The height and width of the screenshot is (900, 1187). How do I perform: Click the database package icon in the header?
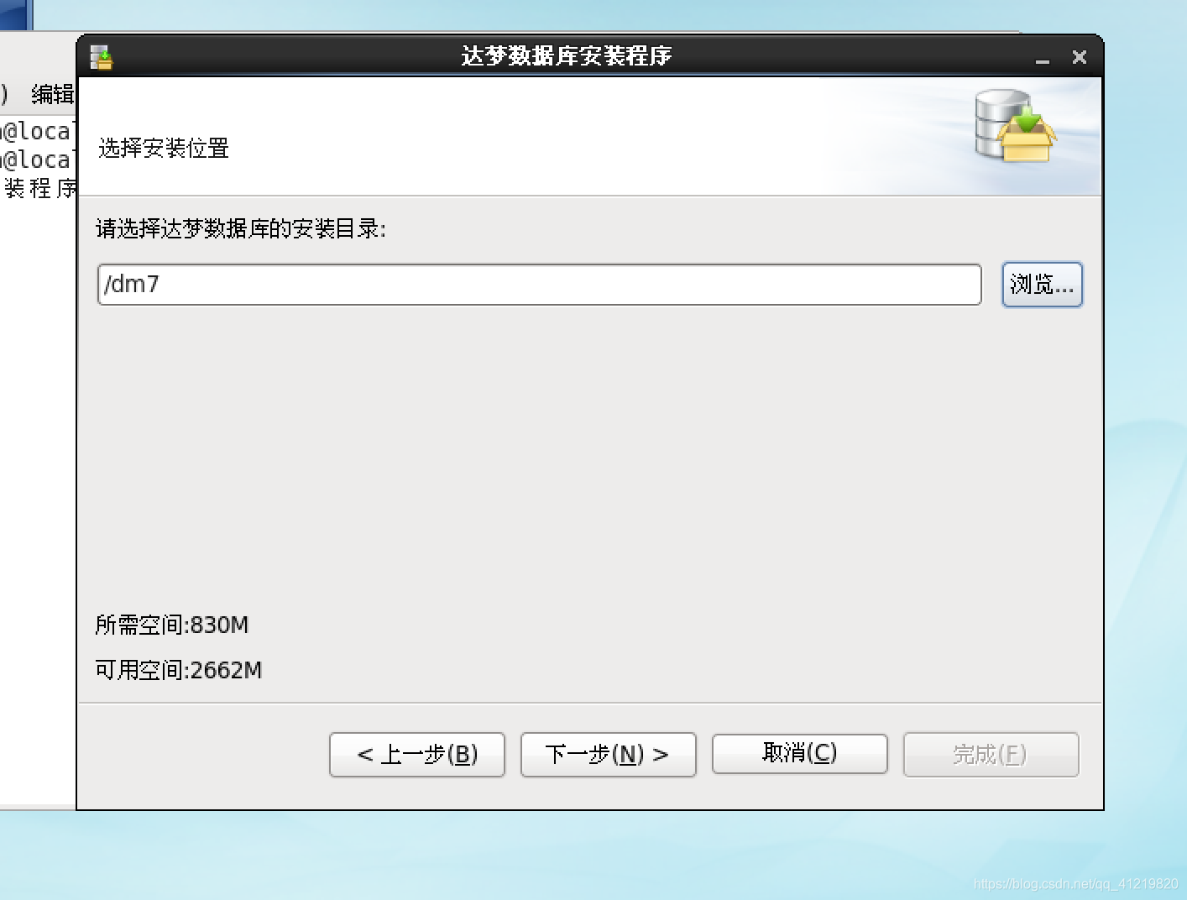pyautogui.click(x=1014, y=126)
